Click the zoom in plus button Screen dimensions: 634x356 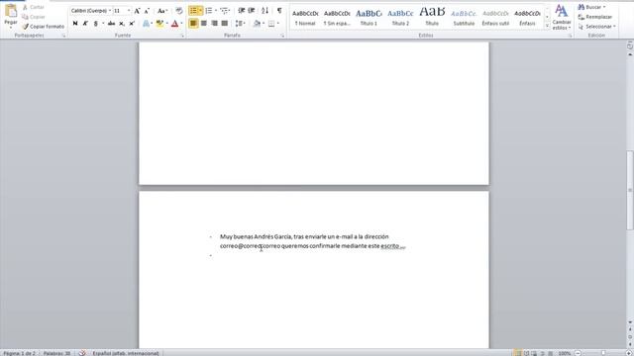tap(629, 353)
